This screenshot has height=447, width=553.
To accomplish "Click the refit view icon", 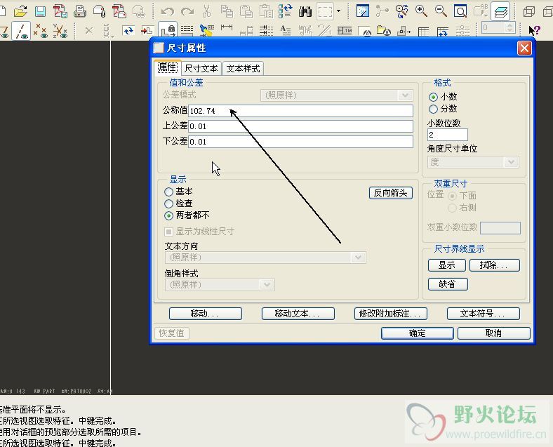I will pos(460,11).
